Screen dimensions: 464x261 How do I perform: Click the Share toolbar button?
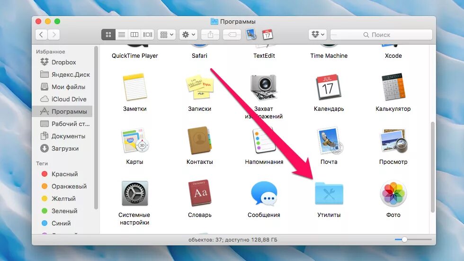click(210, 35)
